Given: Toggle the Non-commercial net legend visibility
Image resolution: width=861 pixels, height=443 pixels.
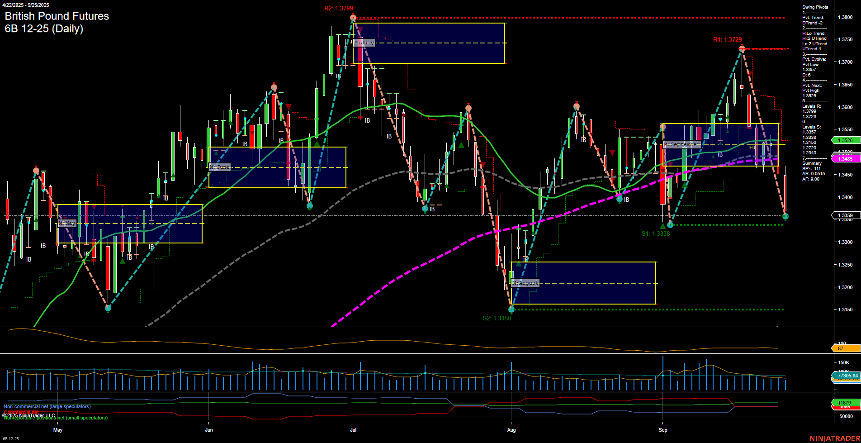Looking at the screenshot, I should pos(47,406).
